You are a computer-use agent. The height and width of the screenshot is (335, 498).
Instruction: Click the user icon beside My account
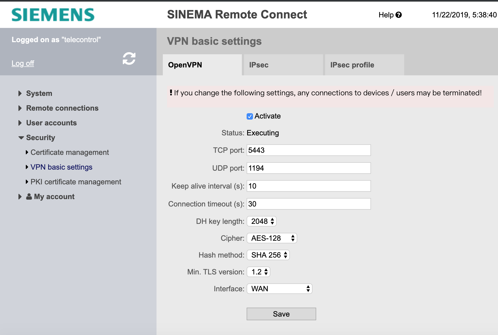29,197
